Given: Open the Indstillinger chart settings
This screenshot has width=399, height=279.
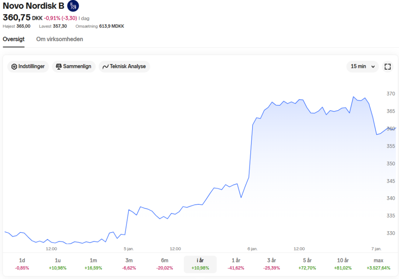Looking at the screenshot, I should pyautogui.click(x=28, y=66).
